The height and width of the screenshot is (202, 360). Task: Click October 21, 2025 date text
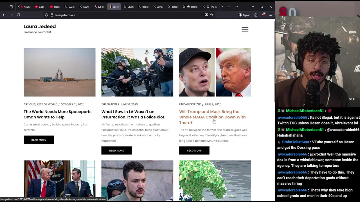(72, 104)
